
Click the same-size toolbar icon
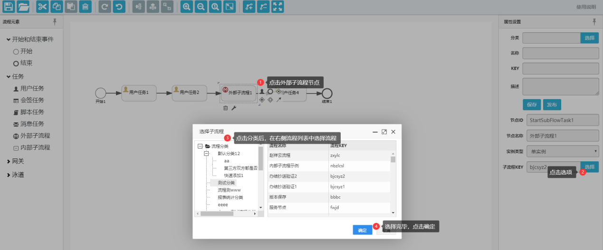(167, 7)
